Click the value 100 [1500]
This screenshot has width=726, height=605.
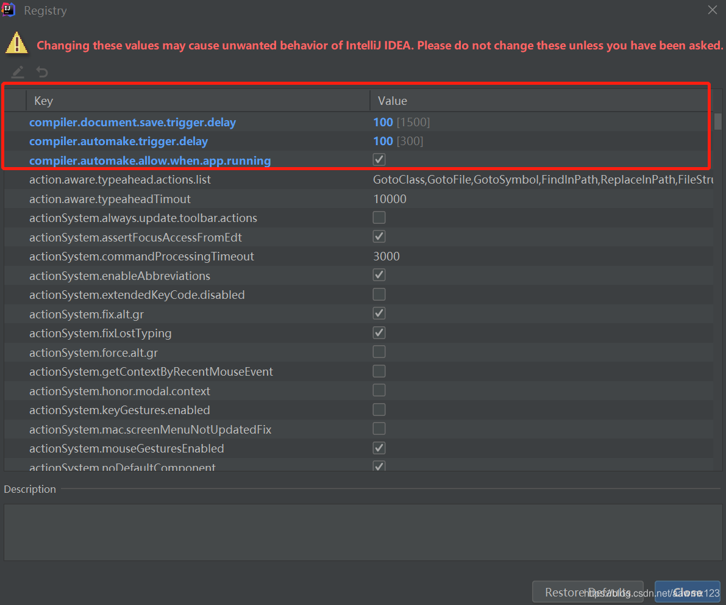(x=402, y=123)
